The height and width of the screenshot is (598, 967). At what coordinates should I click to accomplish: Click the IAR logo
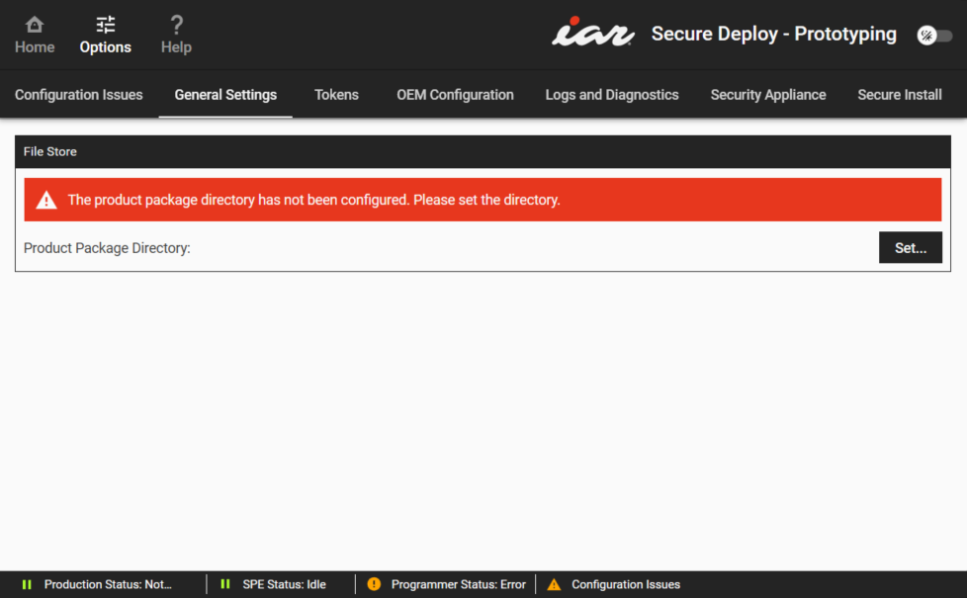point(591,33)
